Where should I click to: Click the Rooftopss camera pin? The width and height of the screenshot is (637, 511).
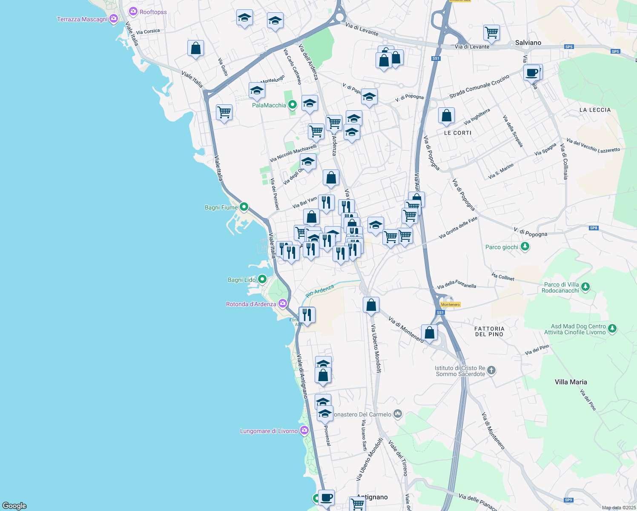click(133, 11)
